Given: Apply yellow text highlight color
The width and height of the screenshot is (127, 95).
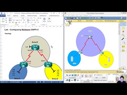Looking at the screenshot, I should 13,22.
